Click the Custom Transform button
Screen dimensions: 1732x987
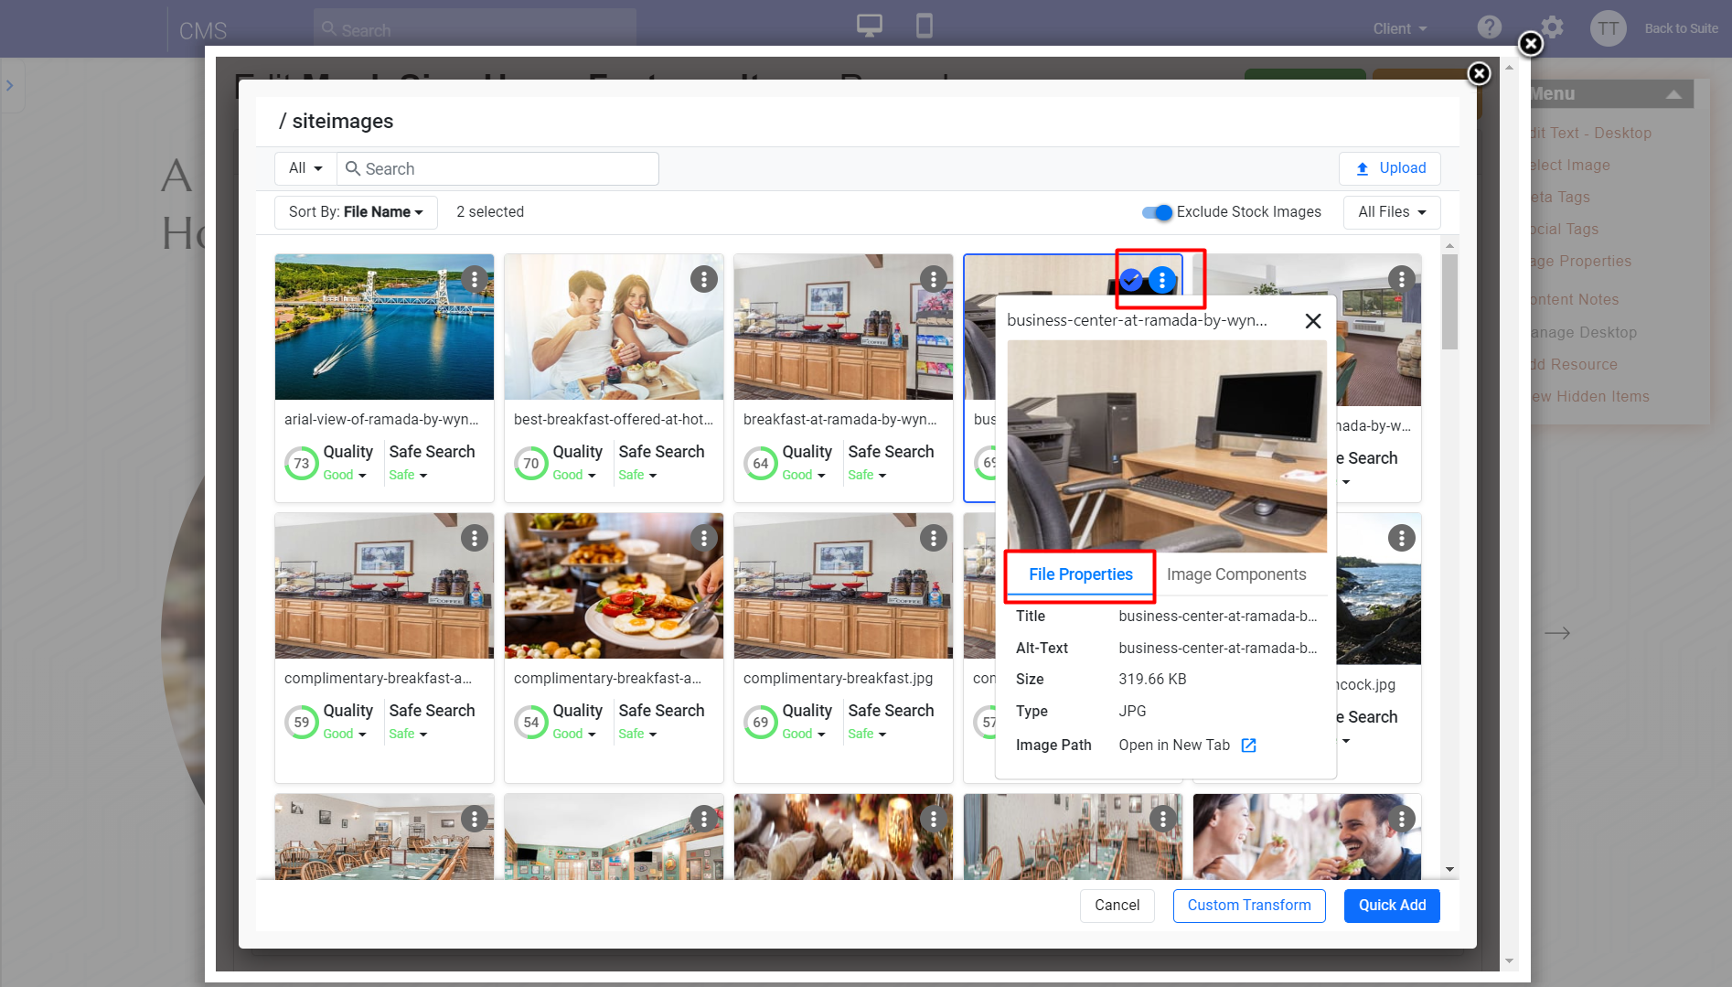[x=1249, y=906]
